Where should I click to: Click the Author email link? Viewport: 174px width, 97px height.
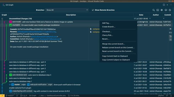coord(44,37)
